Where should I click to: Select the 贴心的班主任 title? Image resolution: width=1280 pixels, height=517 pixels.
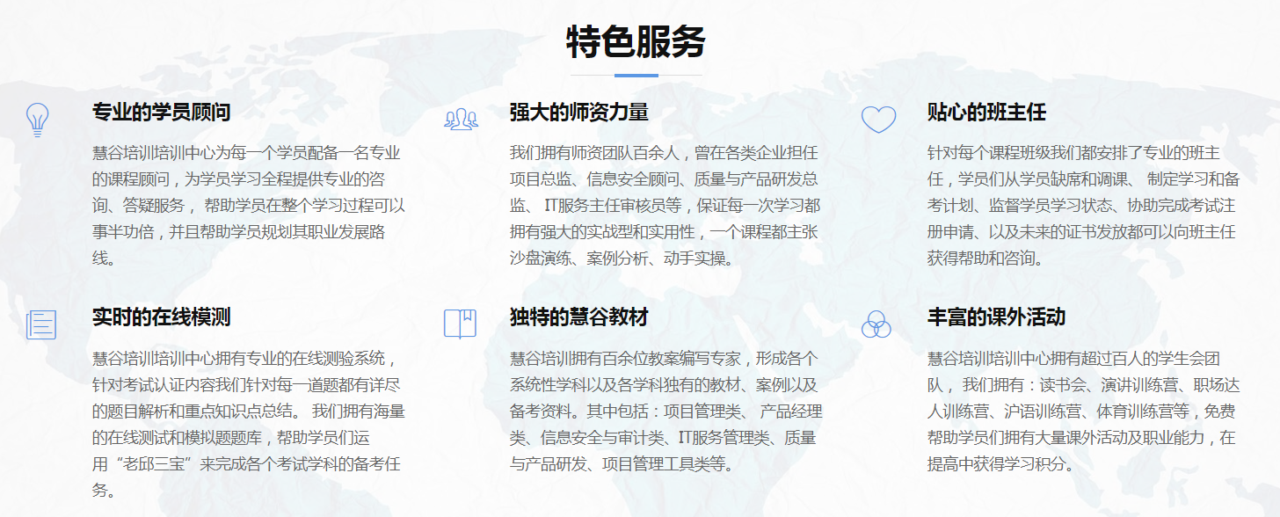986,113
